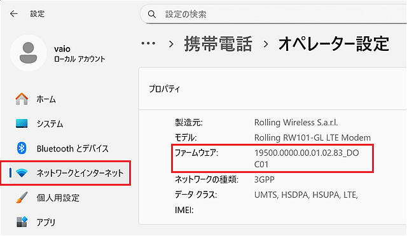Click the paintbrush personalization icon
407x236 pixels.
click(22, 198)
